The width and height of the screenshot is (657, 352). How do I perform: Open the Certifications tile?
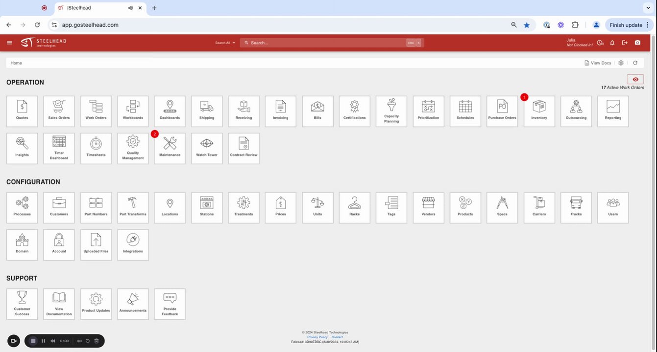pos(355,111)
